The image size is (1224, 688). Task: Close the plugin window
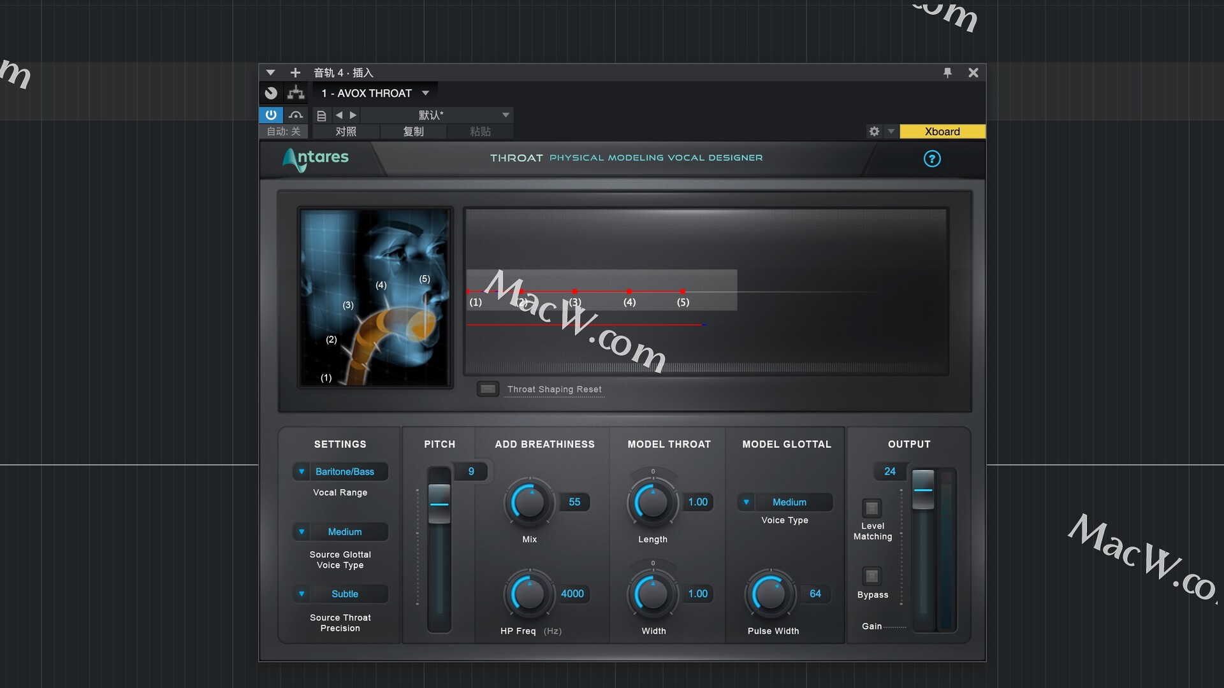click(973, 73)
